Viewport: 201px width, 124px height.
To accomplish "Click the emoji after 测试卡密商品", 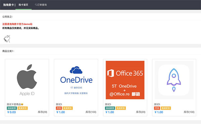I will point(22,104).
